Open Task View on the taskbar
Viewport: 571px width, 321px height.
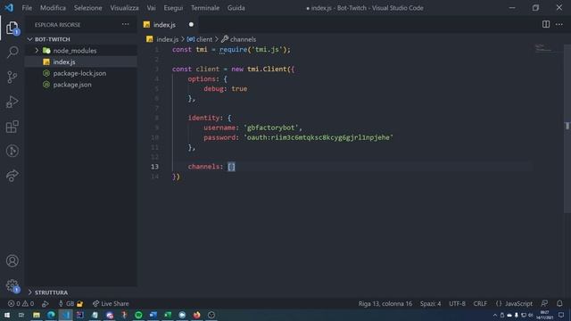(x=21, y=315)
